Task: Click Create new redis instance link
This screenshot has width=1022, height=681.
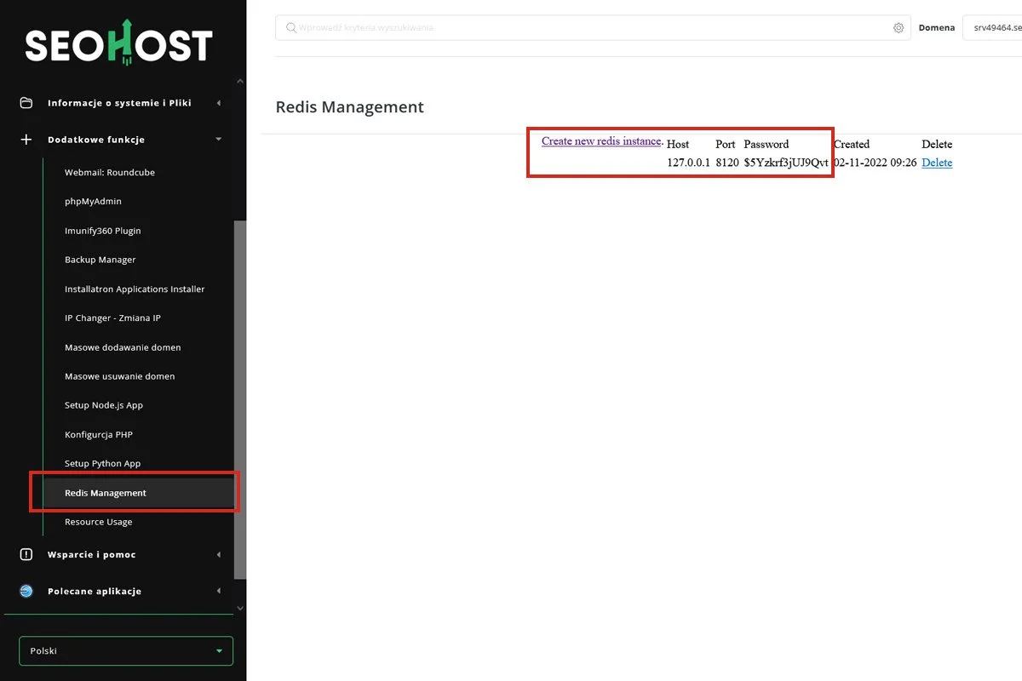Action: (601, 141)
